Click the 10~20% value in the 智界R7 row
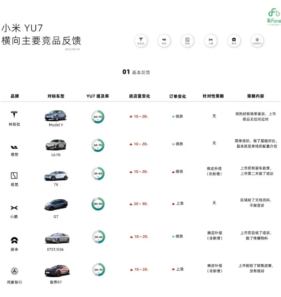281x297 pixels. pos(141,269)
